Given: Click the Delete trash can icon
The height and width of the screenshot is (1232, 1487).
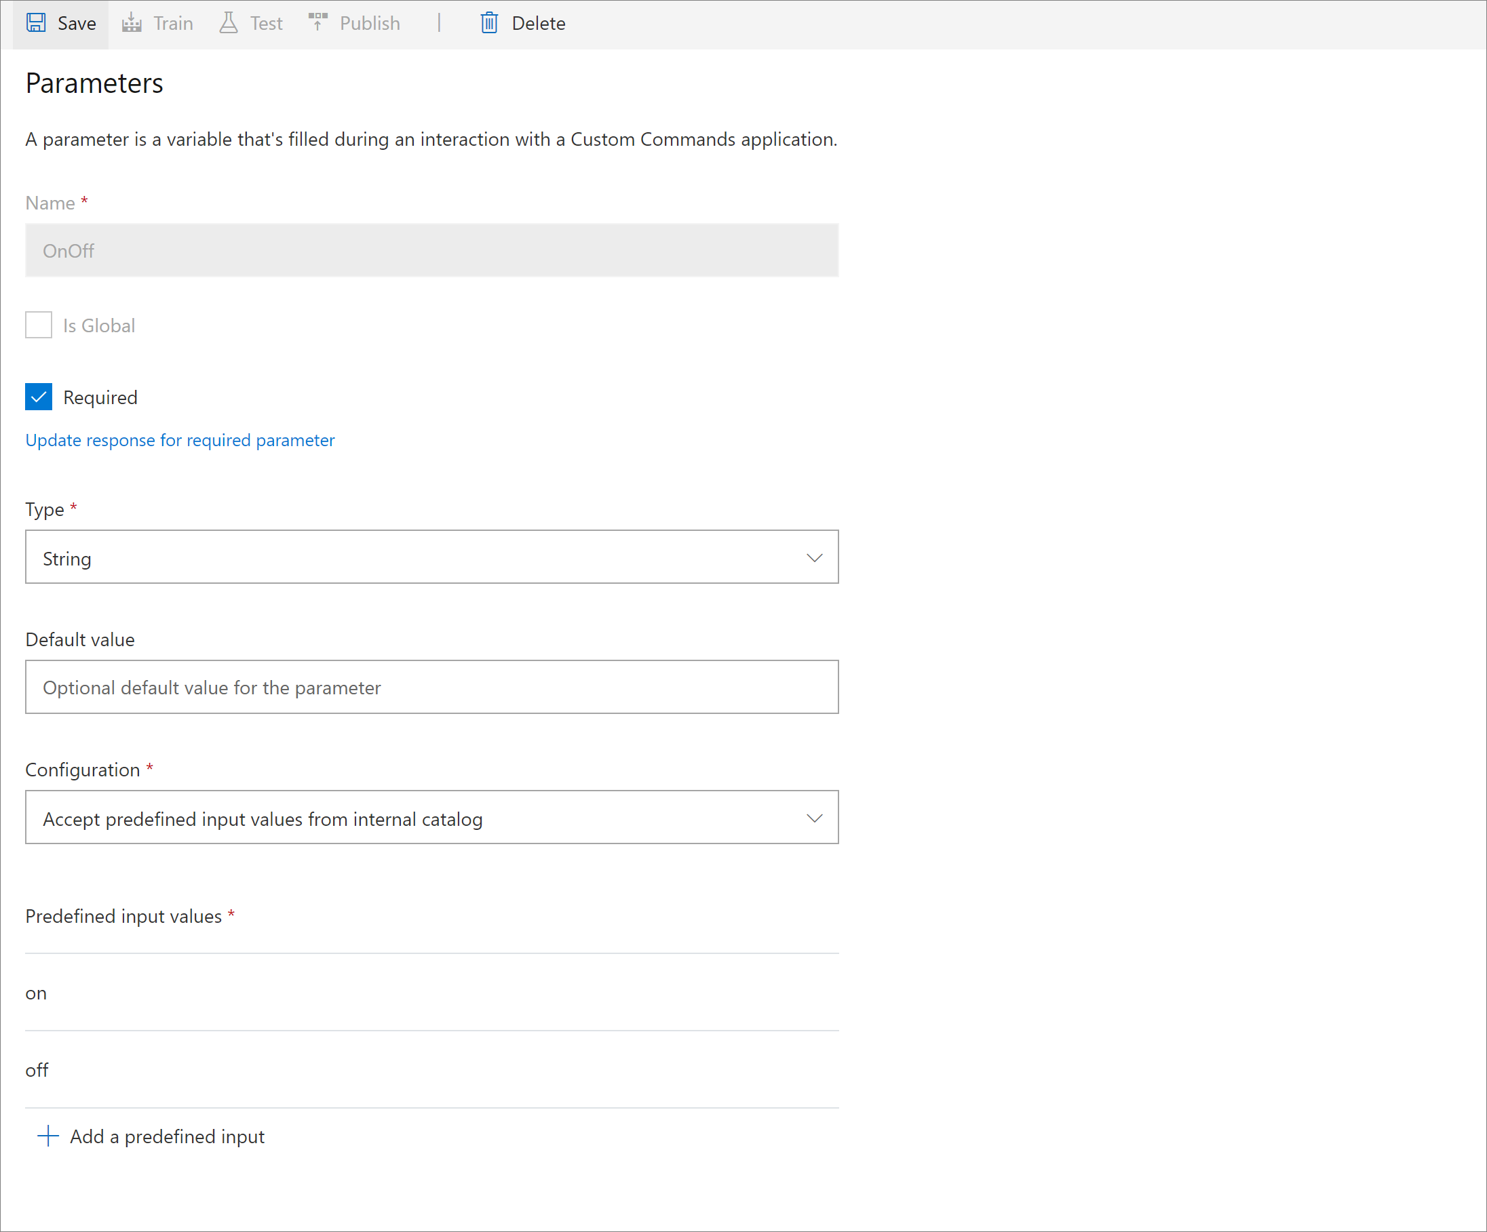Looking at the screenshot, I should pos(489,23).
